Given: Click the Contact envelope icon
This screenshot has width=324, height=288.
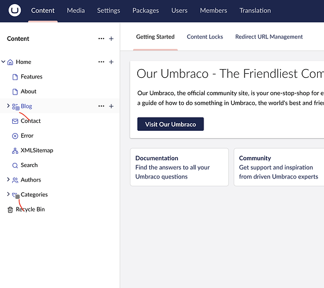Looking at the screenshot, I should click(x=15, y=121).
